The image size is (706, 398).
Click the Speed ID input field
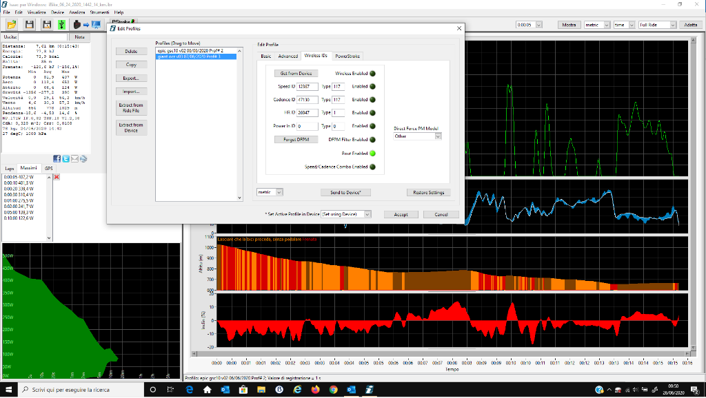[x=307, y=87]
